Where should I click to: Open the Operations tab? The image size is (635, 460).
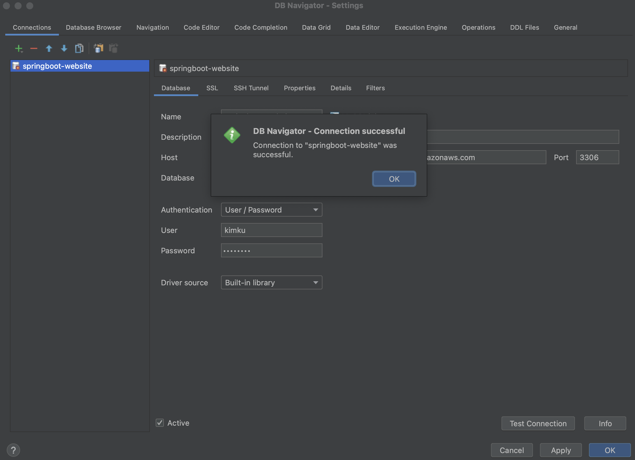(x=478, y=27)
